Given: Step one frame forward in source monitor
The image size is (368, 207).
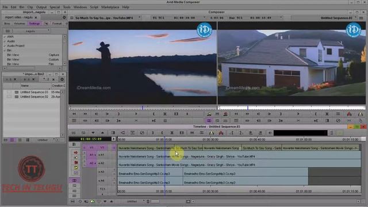Looking at the screenshot, I should pos(108,114).
